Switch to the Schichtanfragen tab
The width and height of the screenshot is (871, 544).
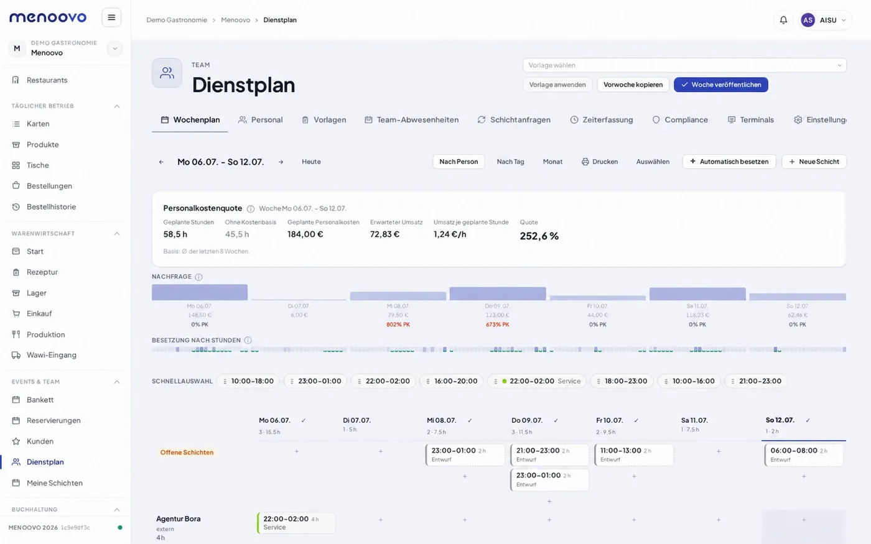tap(514, 120)
